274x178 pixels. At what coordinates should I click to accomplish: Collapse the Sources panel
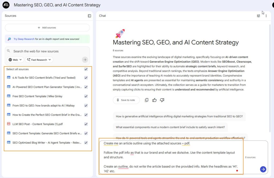click(89, 16)
